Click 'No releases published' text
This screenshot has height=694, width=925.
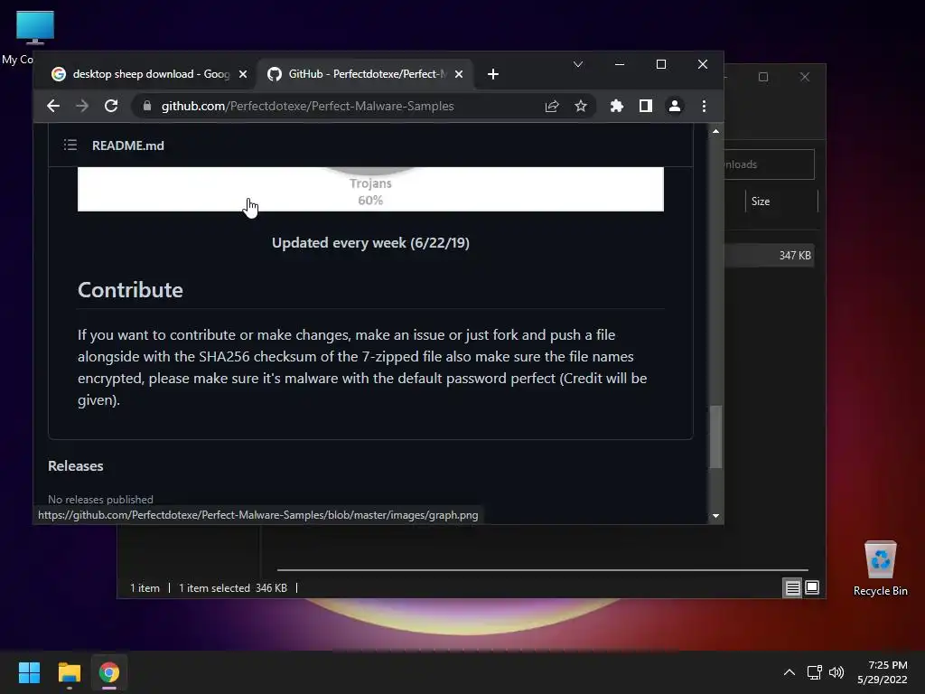pos(100,499)
